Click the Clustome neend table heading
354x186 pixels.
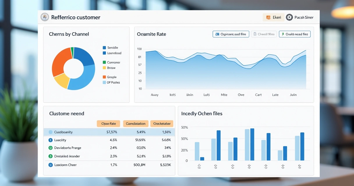point(67,113)
